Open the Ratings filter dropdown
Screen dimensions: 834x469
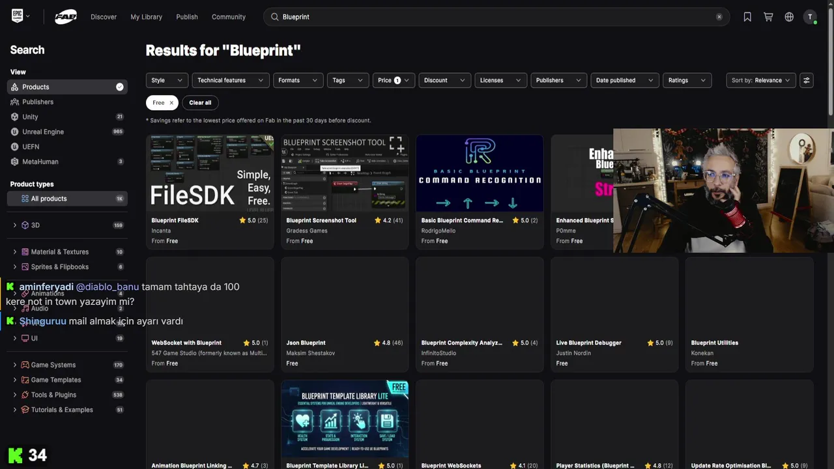tap(687, 80)
